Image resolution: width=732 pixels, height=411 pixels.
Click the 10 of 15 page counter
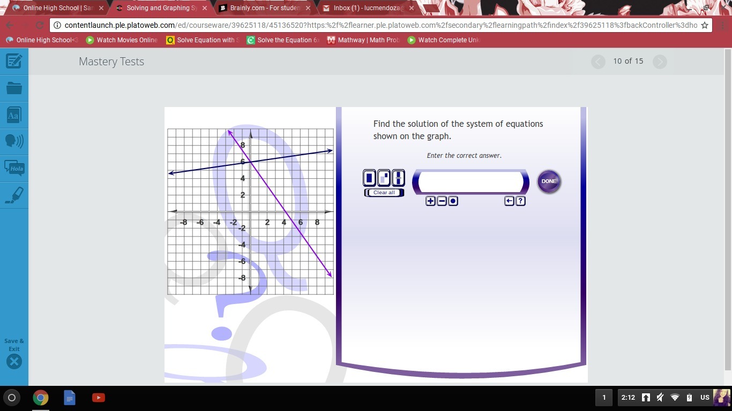click(x=628, y=61)
